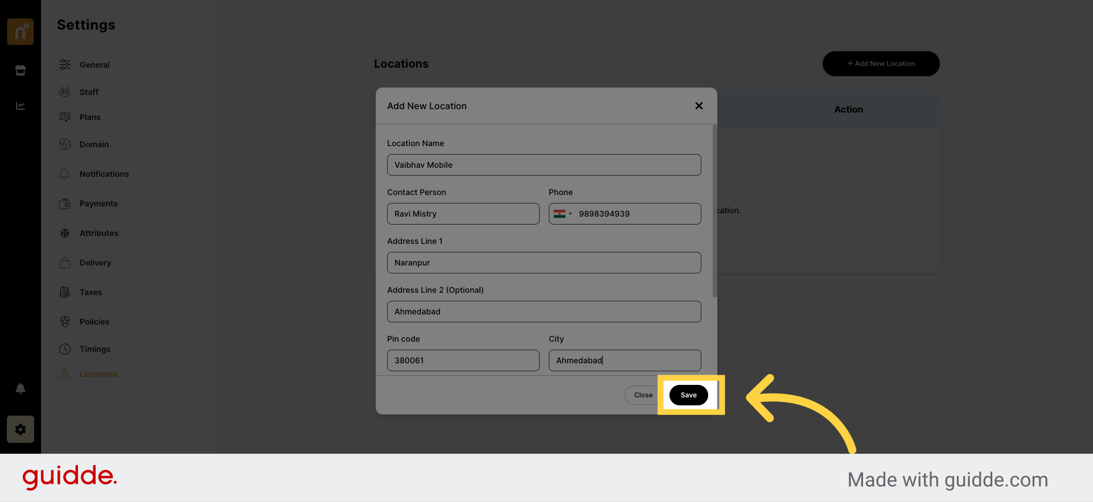The image size is (1093, 502).
Task: Click Add New Location button
Action: (881, 64)
